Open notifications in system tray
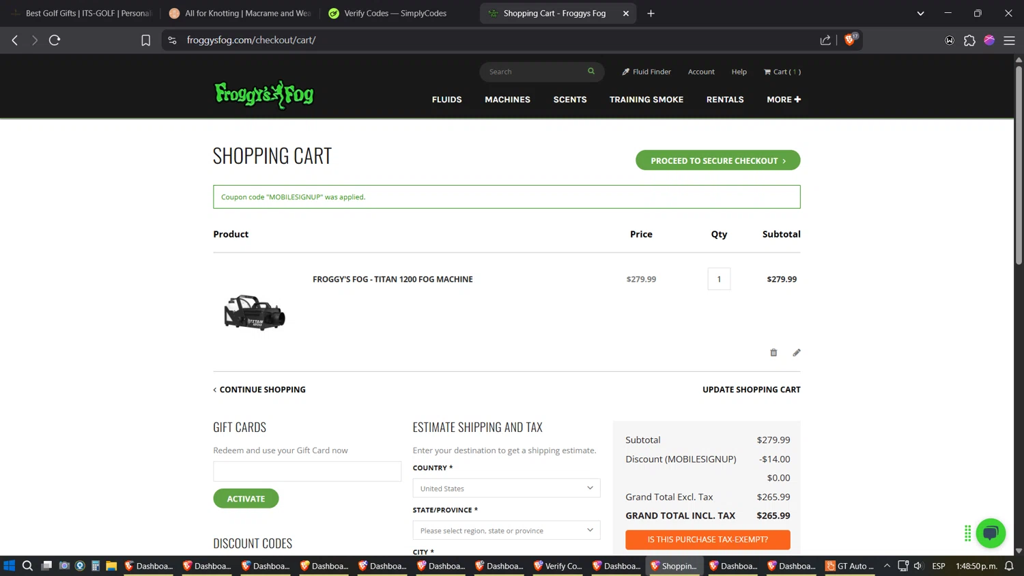Screen dimensions: 1024x576 coord(1009,566)
